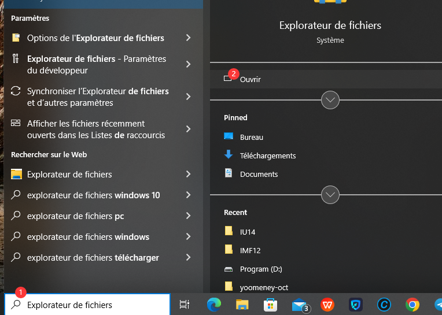Open the Mail app with 3 badge
442x315 pixels.
tap(300, 305)
